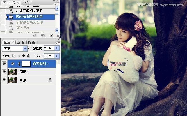Create new document from current history state
This screenshot has width=187, height=116.
[x=34, y=35]
